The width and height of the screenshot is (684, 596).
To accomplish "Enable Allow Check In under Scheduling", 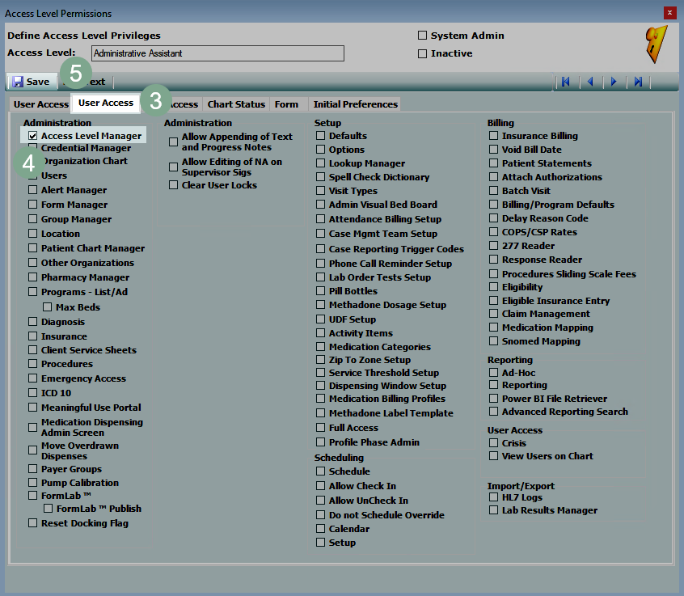I will point(321,486).
